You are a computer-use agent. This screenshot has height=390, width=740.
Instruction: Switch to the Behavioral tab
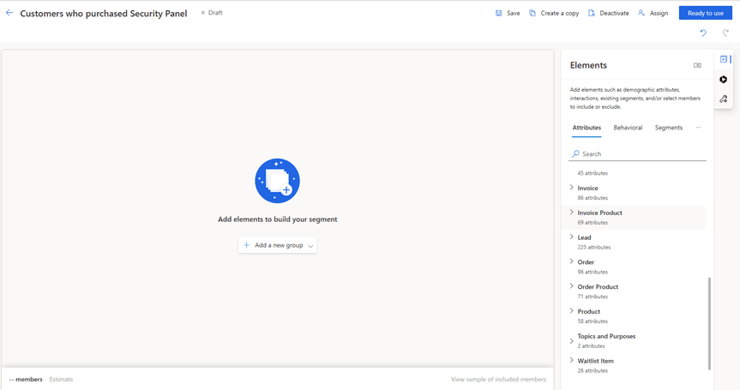pyautogui.click(x=628, y=128)
